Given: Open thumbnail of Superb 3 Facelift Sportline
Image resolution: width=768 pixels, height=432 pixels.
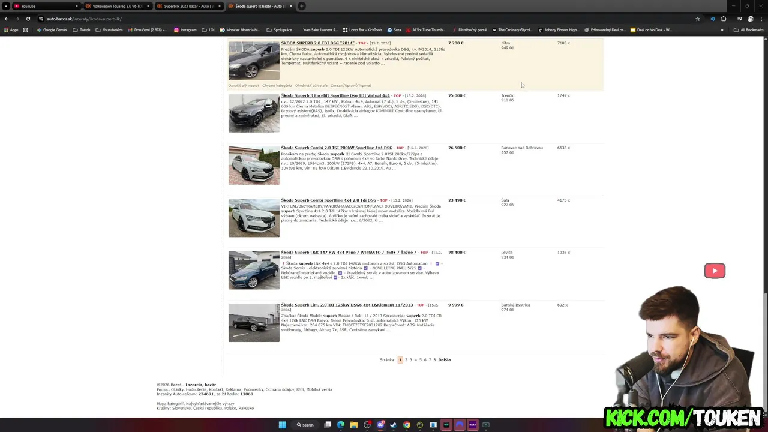Looking at the screenshot, I should point(254,113).
